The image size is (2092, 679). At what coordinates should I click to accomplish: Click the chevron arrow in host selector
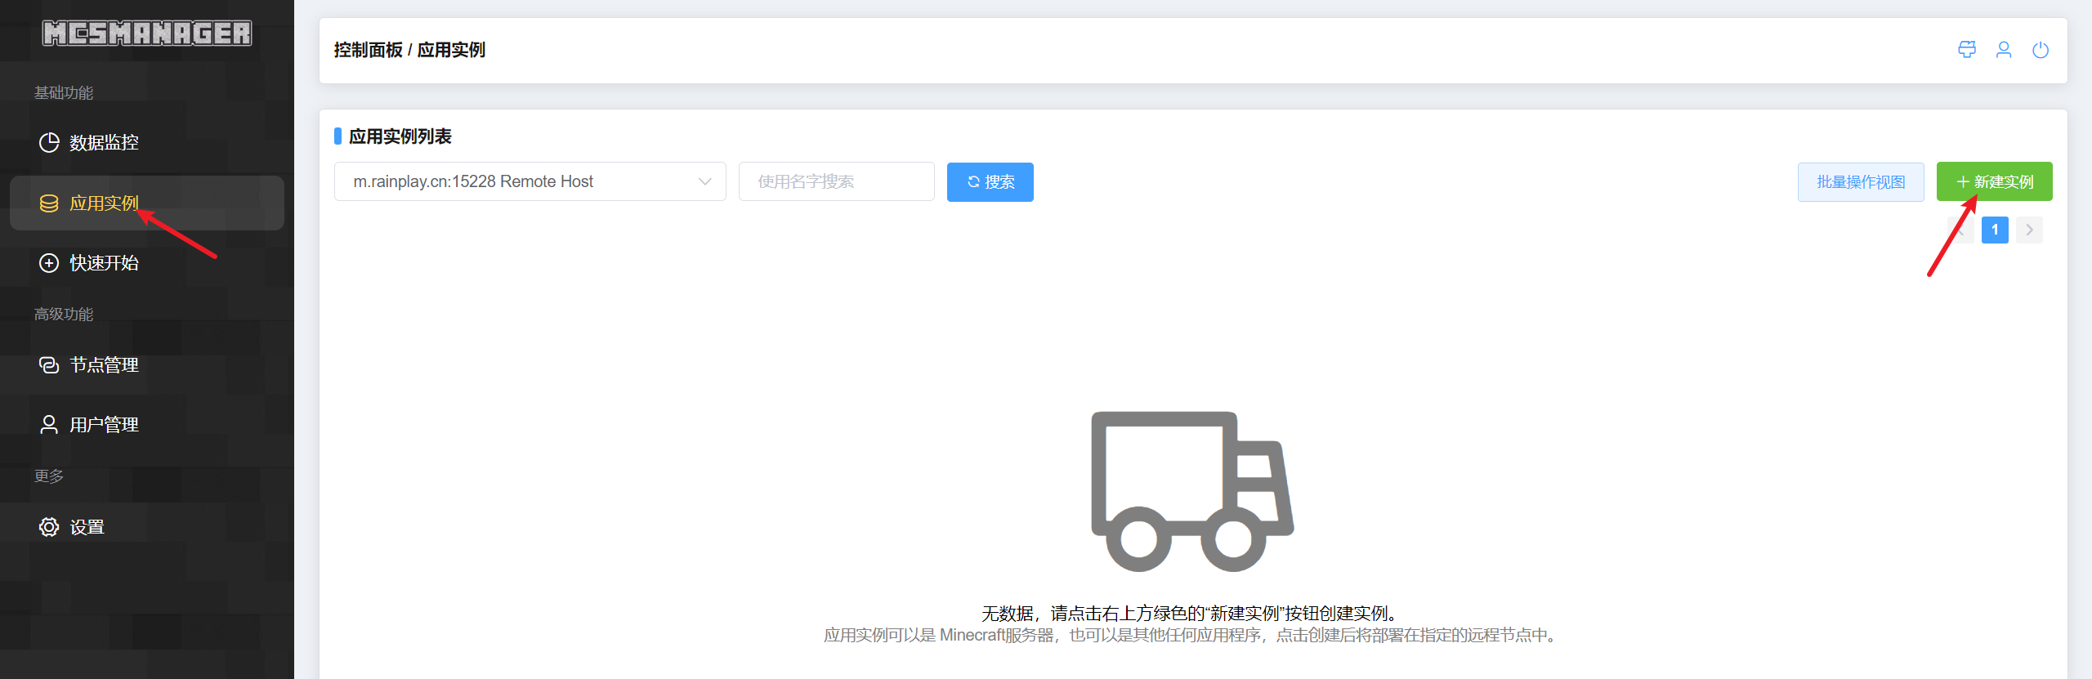(x=704, y=181)
